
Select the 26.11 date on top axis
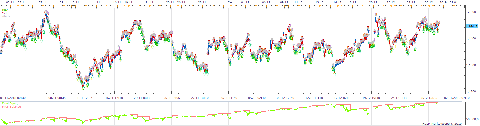click(181, 2)
